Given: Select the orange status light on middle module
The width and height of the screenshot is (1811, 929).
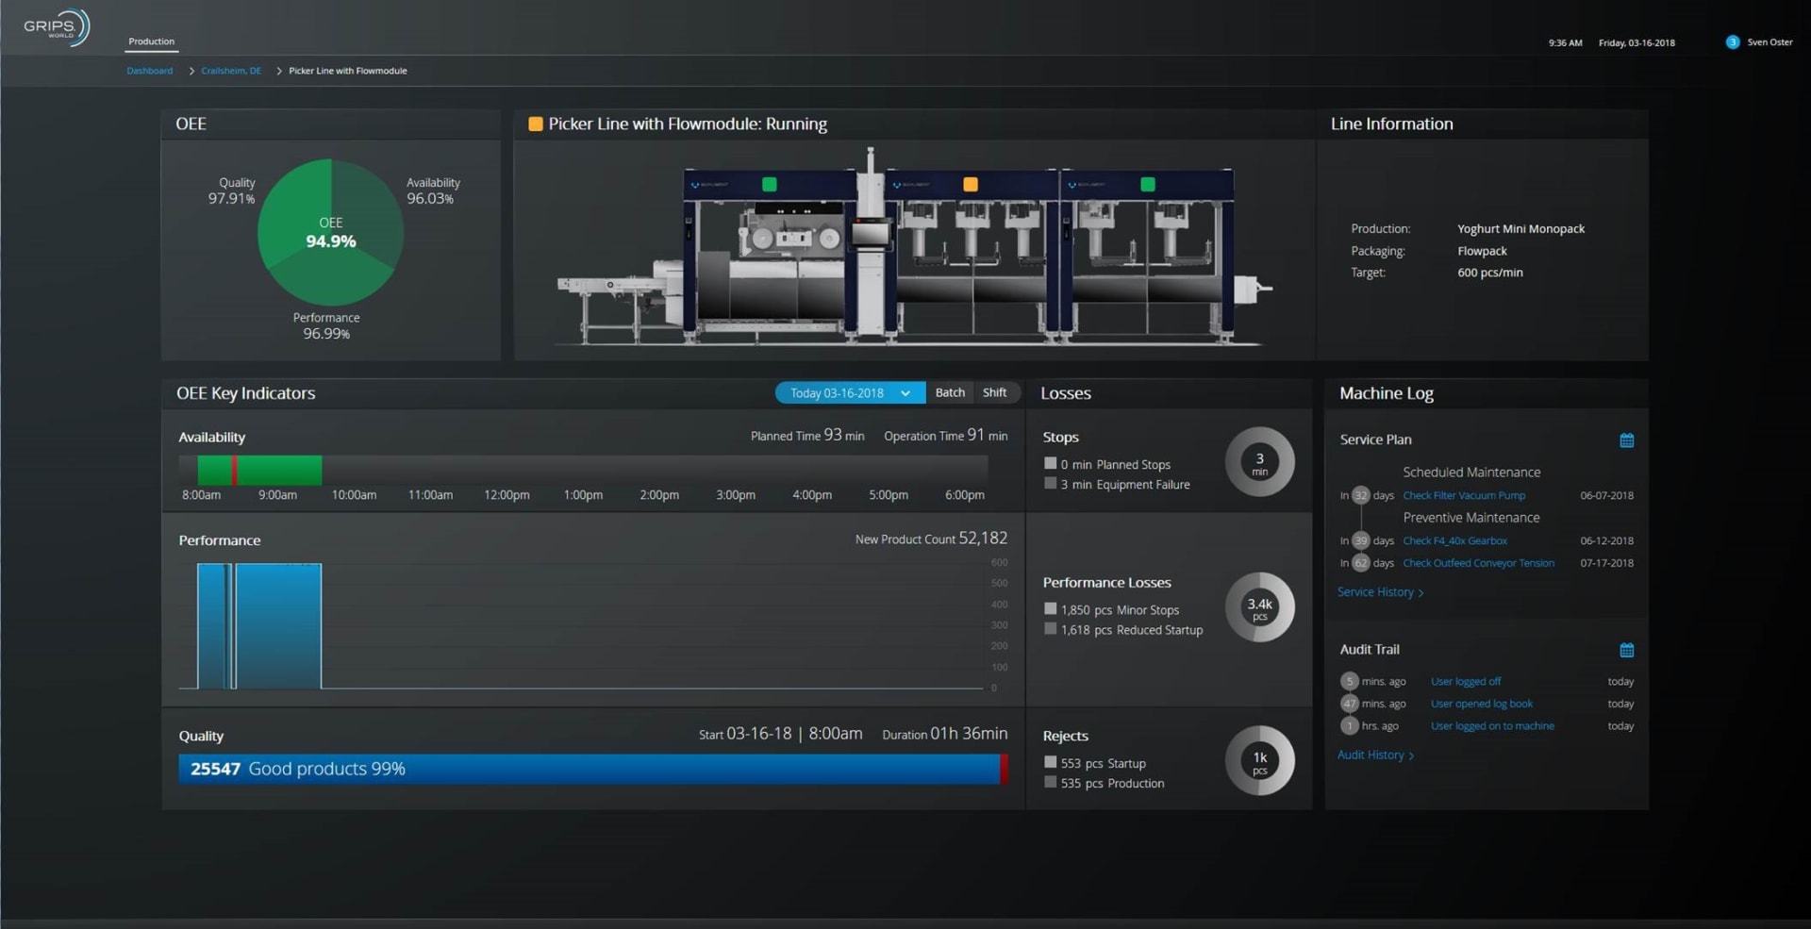Looking at the screenshot, I should (x=970, y=184).
